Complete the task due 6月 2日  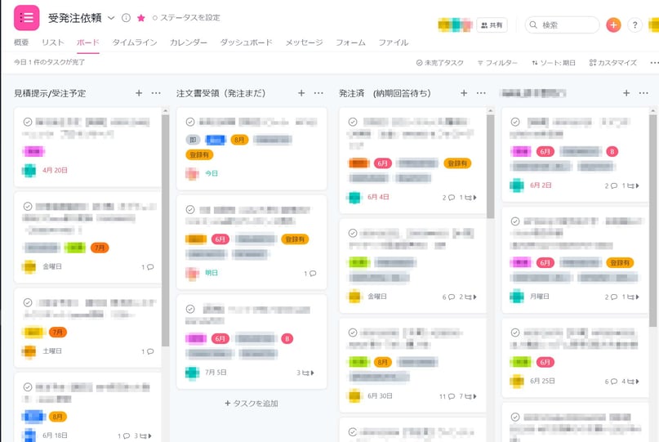(515, 122)
